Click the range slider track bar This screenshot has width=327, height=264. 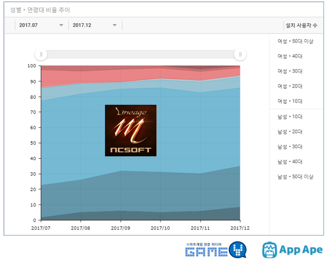point(141,54)
